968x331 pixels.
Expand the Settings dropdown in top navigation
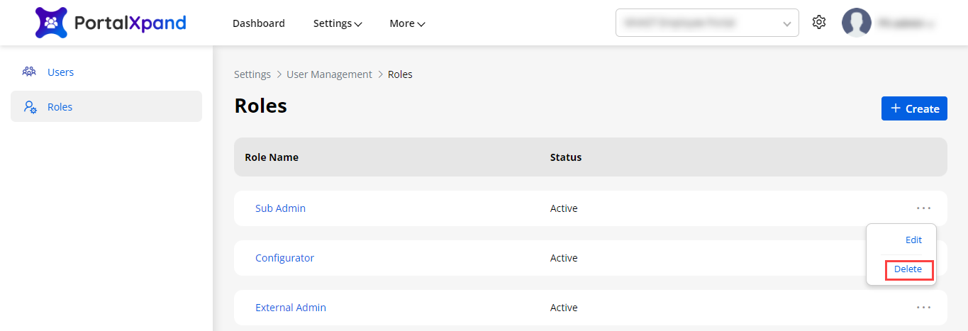[338, 23]
